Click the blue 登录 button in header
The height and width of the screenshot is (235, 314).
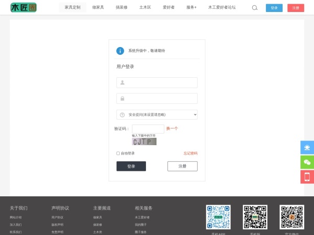[274, 8]
